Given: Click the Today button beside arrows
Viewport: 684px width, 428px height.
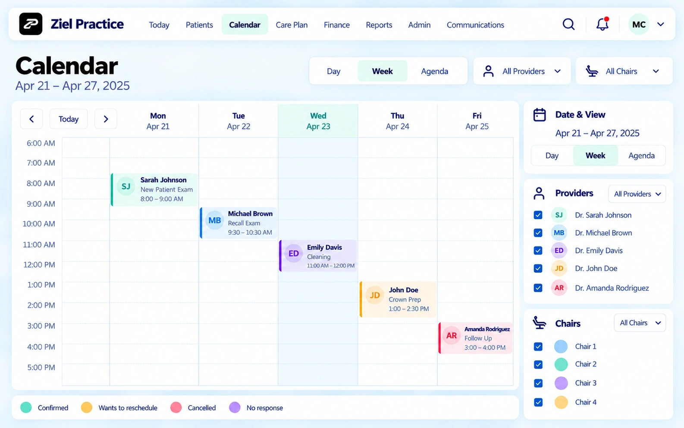Looking at the screenshot, I should tap(69, 119).
